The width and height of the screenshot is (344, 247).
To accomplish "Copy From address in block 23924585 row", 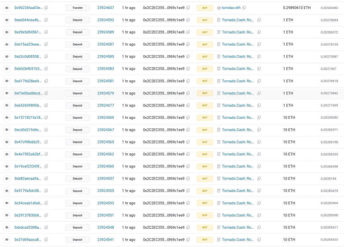I will 188,57.
